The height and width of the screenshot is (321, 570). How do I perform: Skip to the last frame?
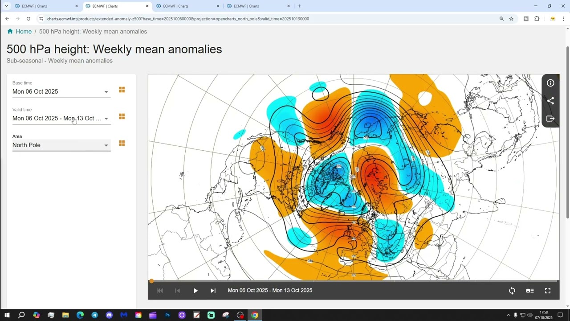(x=213, y=291)
